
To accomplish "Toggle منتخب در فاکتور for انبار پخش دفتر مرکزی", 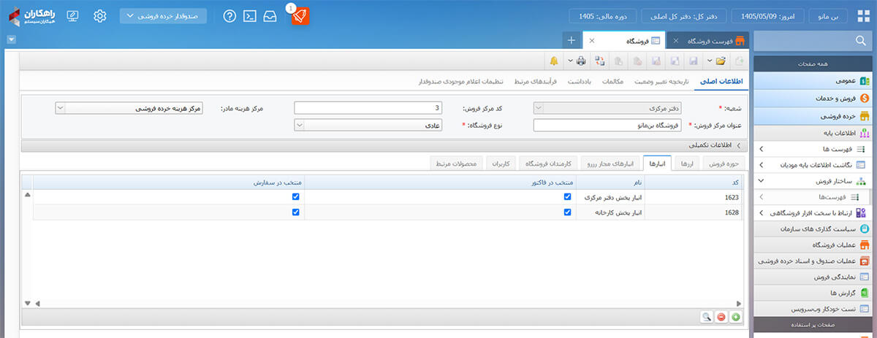I will coord(567,197).
